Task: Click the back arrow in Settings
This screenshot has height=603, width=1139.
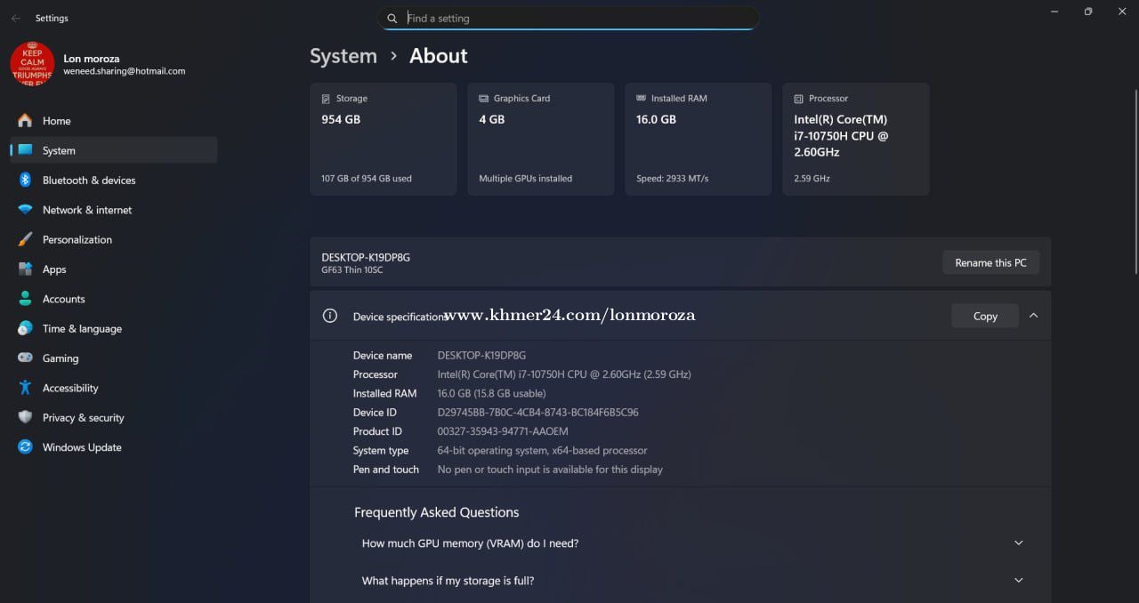Action: click(15, 18)
